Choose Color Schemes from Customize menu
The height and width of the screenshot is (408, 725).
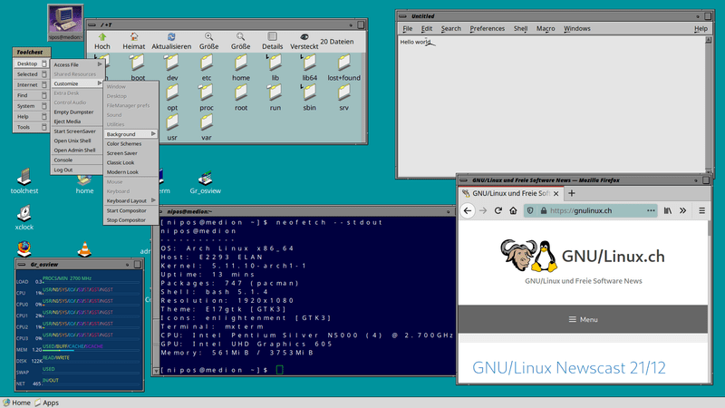130,143
